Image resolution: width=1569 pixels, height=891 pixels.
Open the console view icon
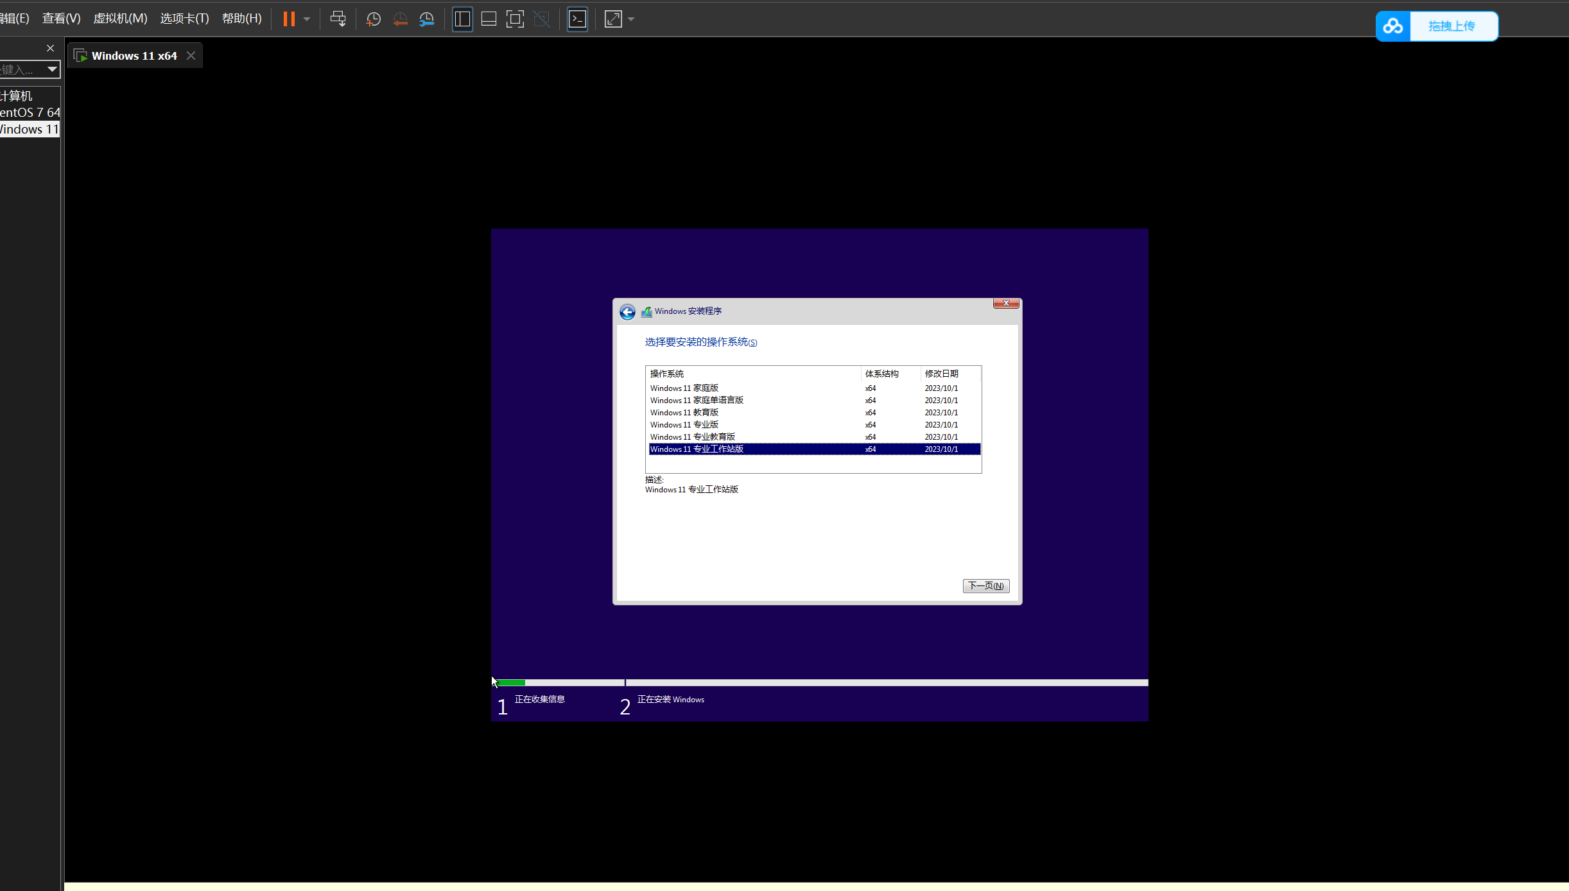click(x=577, y=19)
